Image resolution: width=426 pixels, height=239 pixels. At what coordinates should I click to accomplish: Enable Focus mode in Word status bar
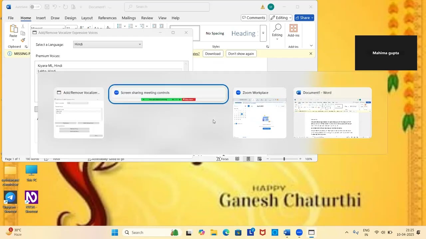(x=222, y=159)
